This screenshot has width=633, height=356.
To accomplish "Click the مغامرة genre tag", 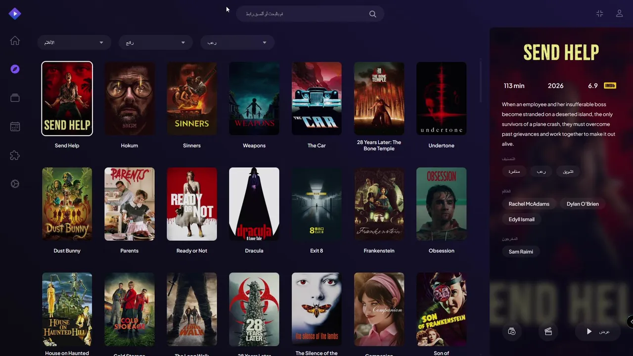I will [x=514, y=172].
